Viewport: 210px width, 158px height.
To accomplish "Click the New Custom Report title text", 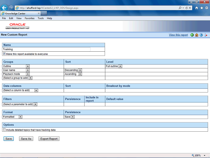I will 14,35.
